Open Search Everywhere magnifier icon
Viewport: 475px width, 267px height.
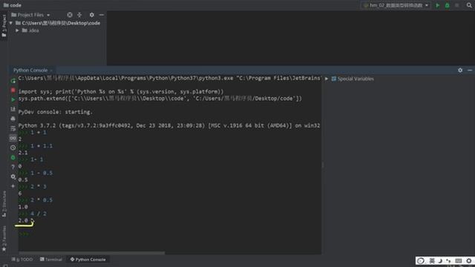469,5
